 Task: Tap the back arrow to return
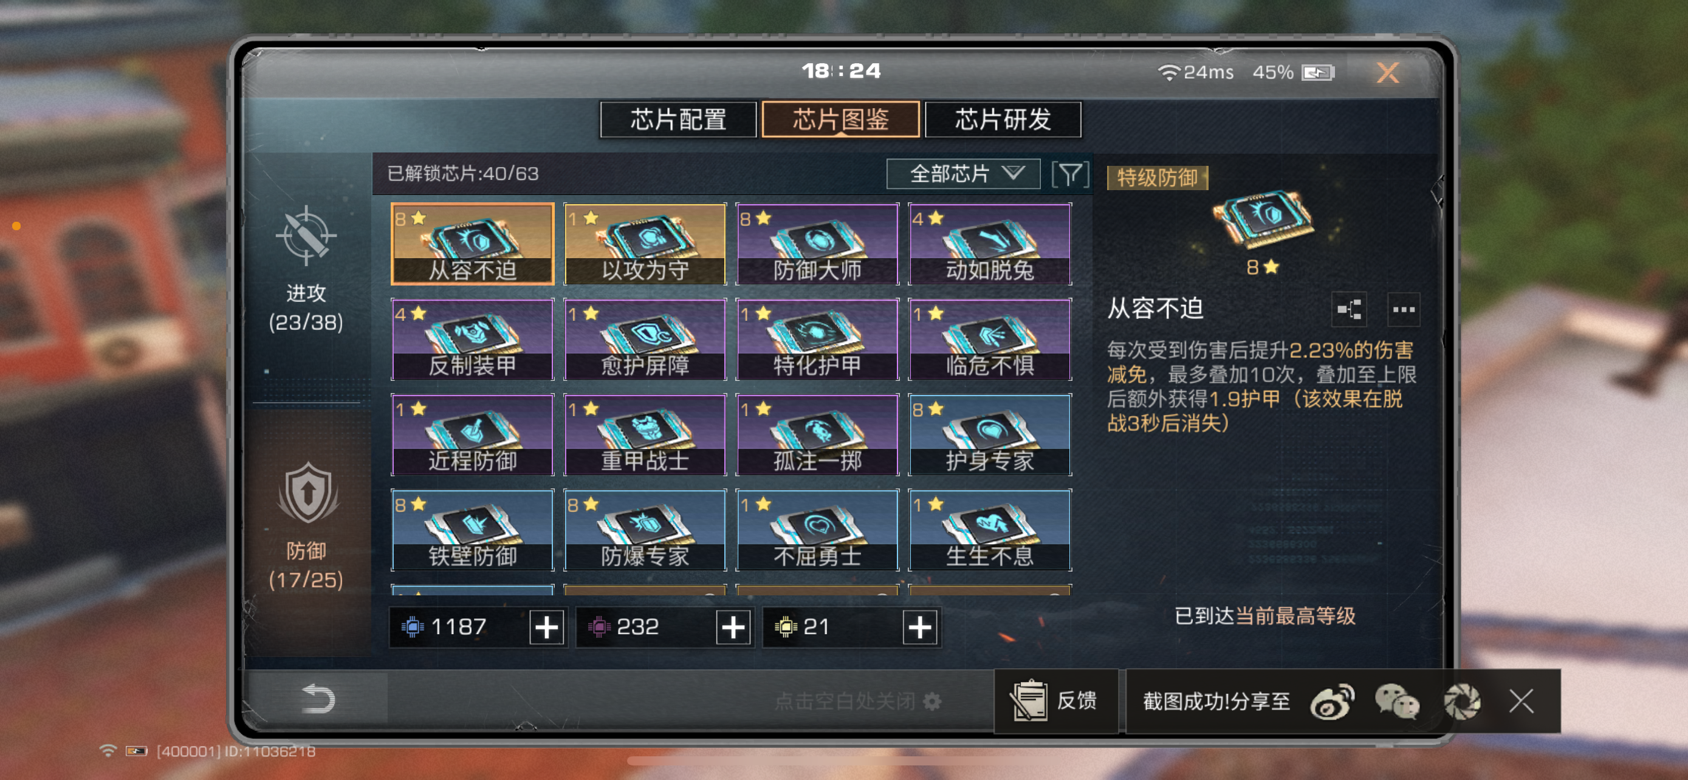coord(318,698)
